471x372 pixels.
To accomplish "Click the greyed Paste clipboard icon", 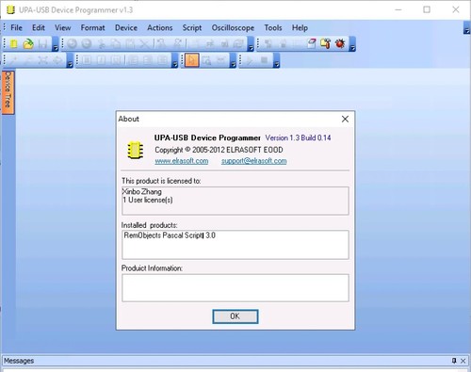I will [130, 43].
